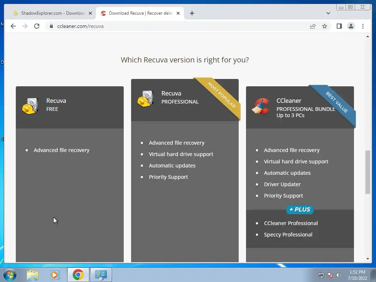Screen dimensions: 376x282
Task: Click 'Automatic updates' under Recuva PROFESSIONAL
Action: [x=172, y=166]
